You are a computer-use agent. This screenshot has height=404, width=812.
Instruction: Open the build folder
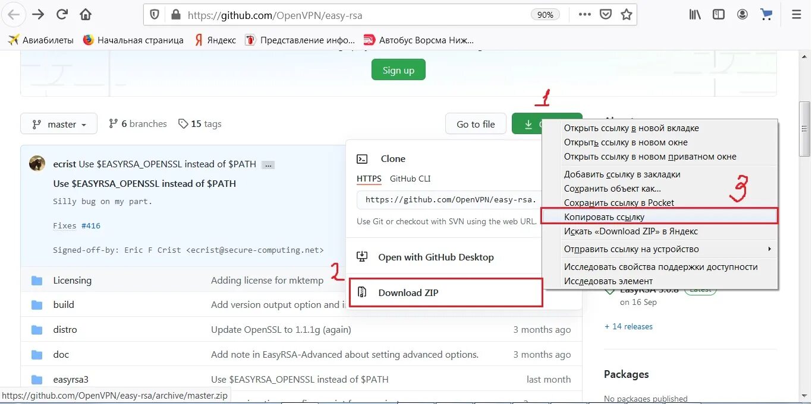click(x=64, y=304)
